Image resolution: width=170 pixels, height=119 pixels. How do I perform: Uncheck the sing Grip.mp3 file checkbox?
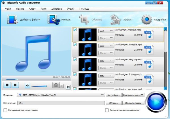(x=75, y=59)
